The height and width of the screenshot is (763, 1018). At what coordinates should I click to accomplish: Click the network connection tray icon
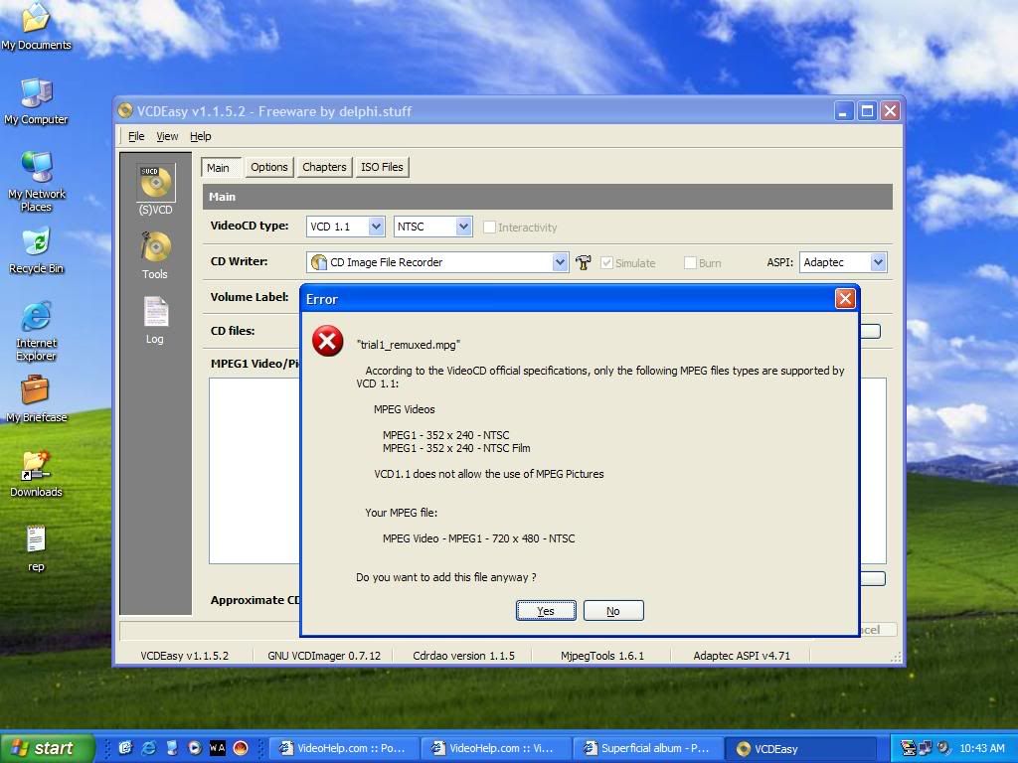pyautogui.click(x=926, y=748)
